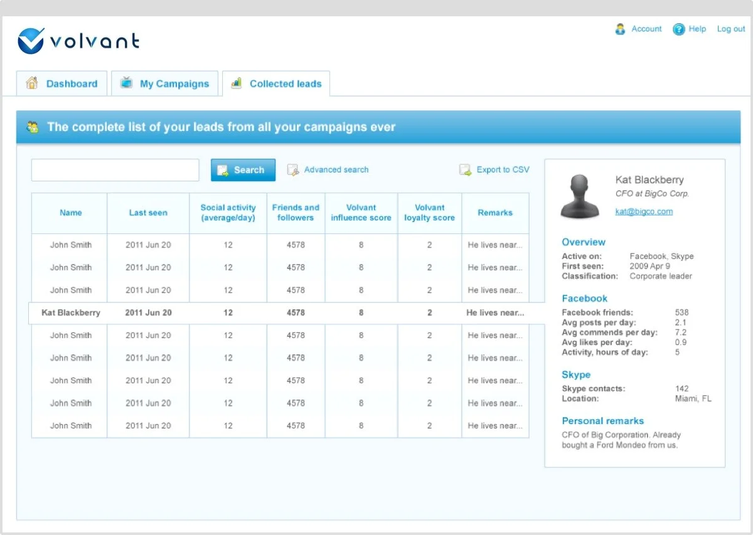
Task: Click the Collected leads chart icon
Action: click(236, 82)
